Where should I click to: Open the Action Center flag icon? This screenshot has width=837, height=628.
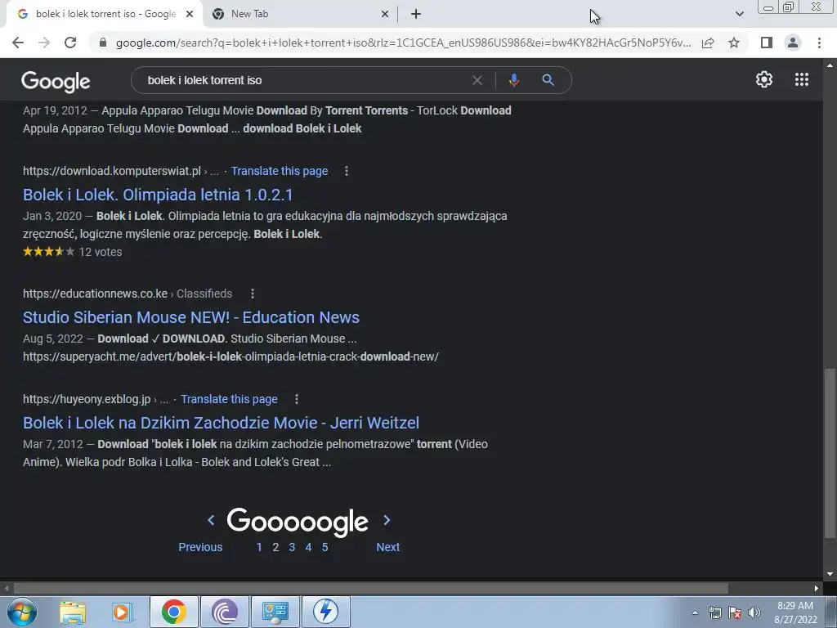735,612
